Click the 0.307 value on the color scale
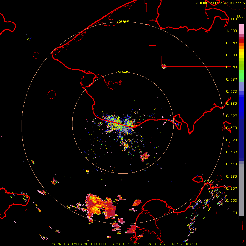The height and width of the screenshot is (246, 246). coord(232,189)
